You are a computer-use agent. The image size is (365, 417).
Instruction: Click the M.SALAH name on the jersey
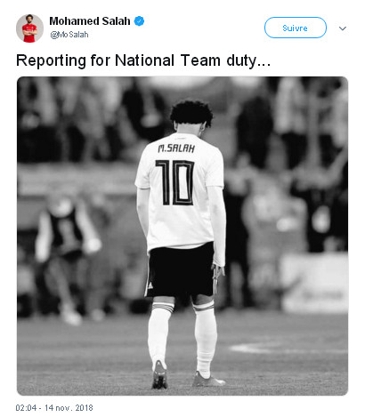(176, 148)
